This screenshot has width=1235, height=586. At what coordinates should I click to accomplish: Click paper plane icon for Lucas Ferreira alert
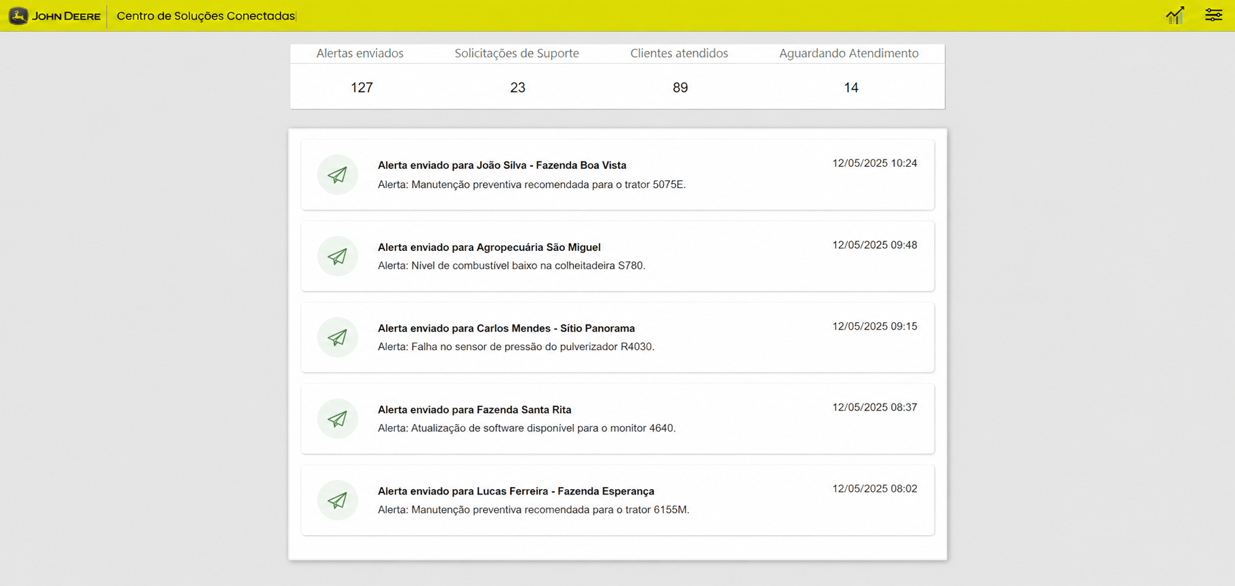[337, 501]
